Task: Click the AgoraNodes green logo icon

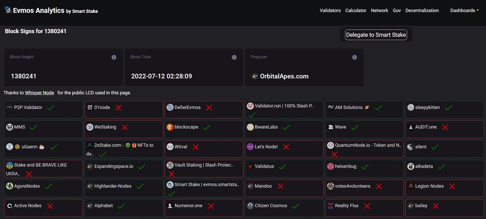Action: (9, 186)
